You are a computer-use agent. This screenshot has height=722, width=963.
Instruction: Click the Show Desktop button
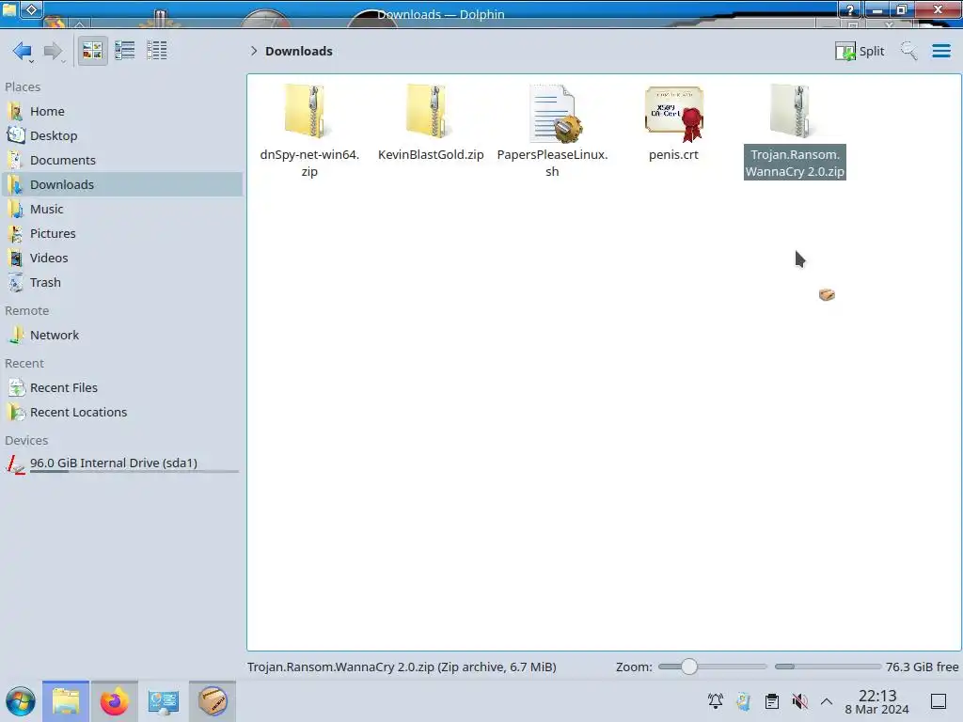939,701
